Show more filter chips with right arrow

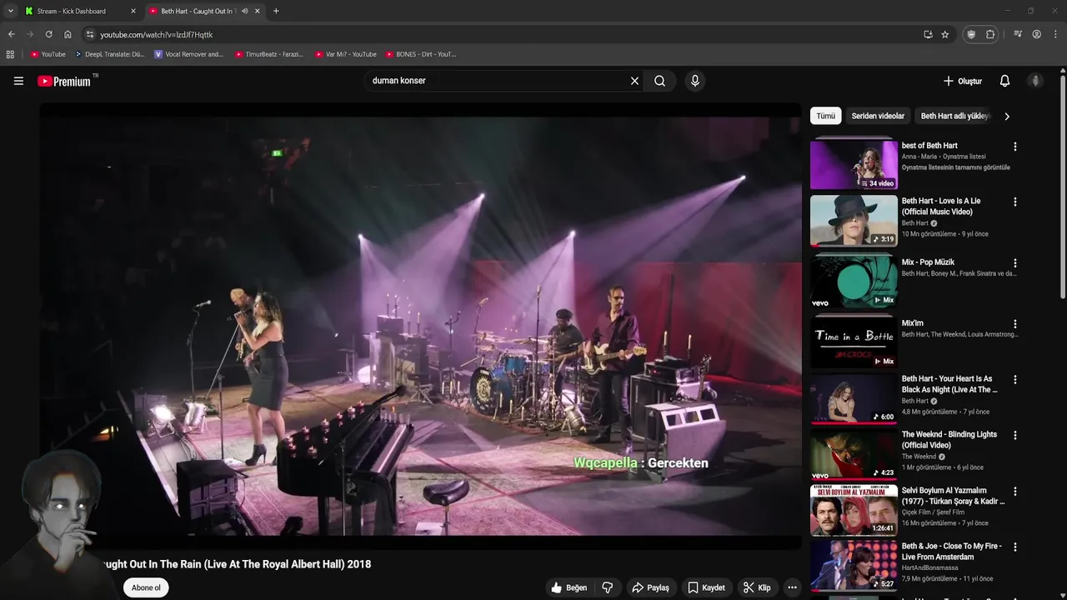tap(1007, 116)
